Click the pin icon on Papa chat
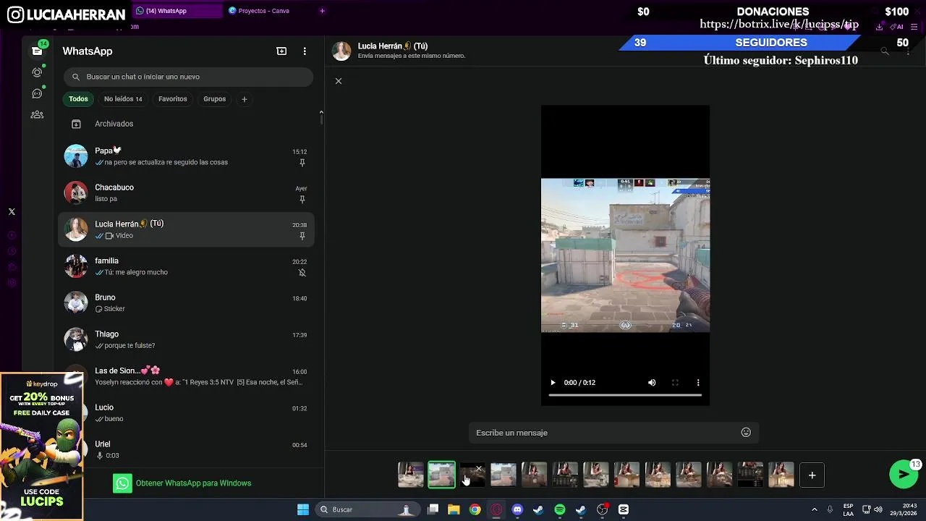 302,163
